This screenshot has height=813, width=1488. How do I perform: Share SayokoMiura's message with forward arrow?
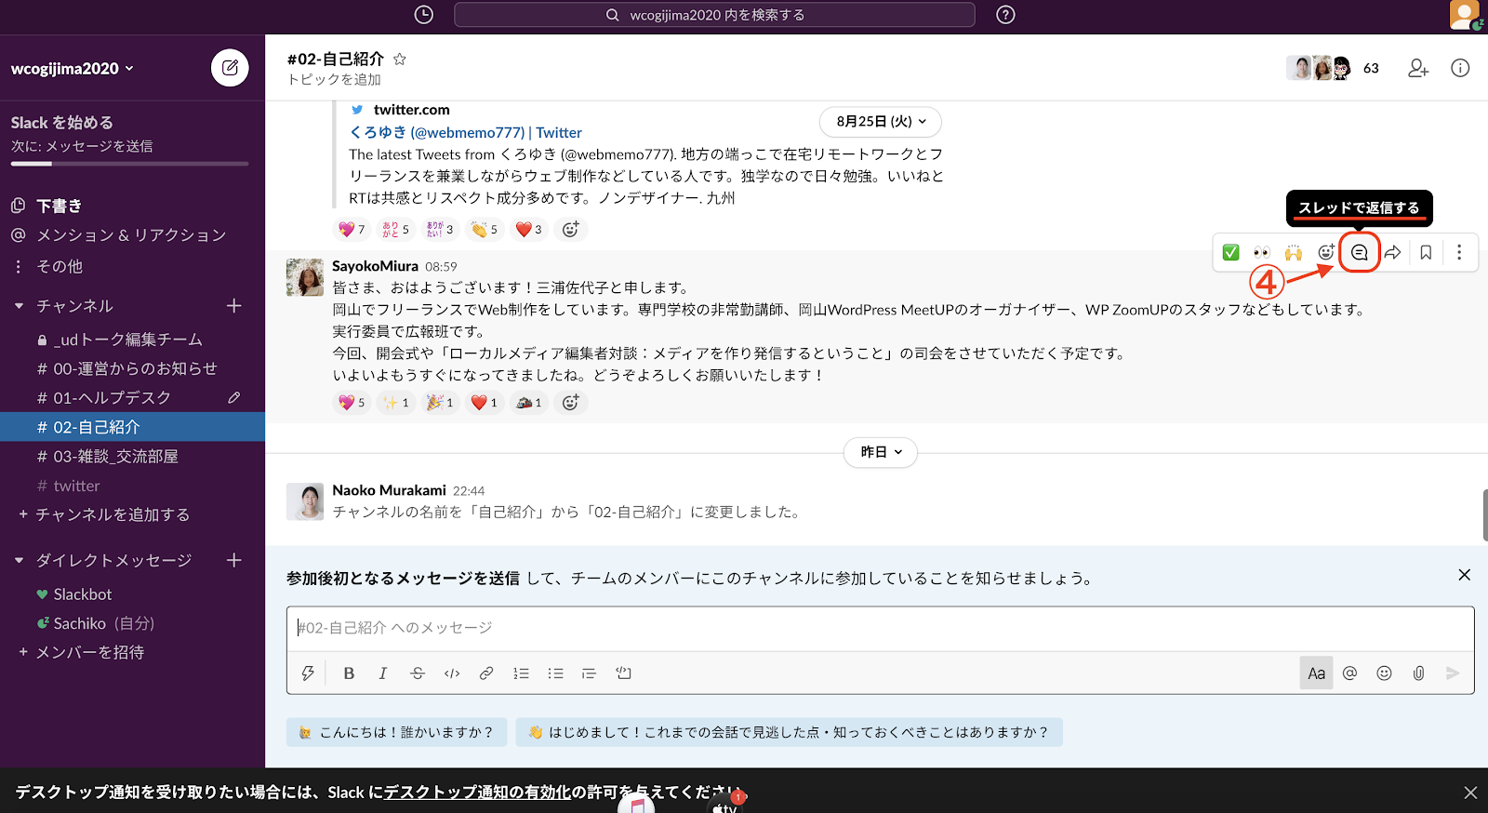tap(1392, 252)
